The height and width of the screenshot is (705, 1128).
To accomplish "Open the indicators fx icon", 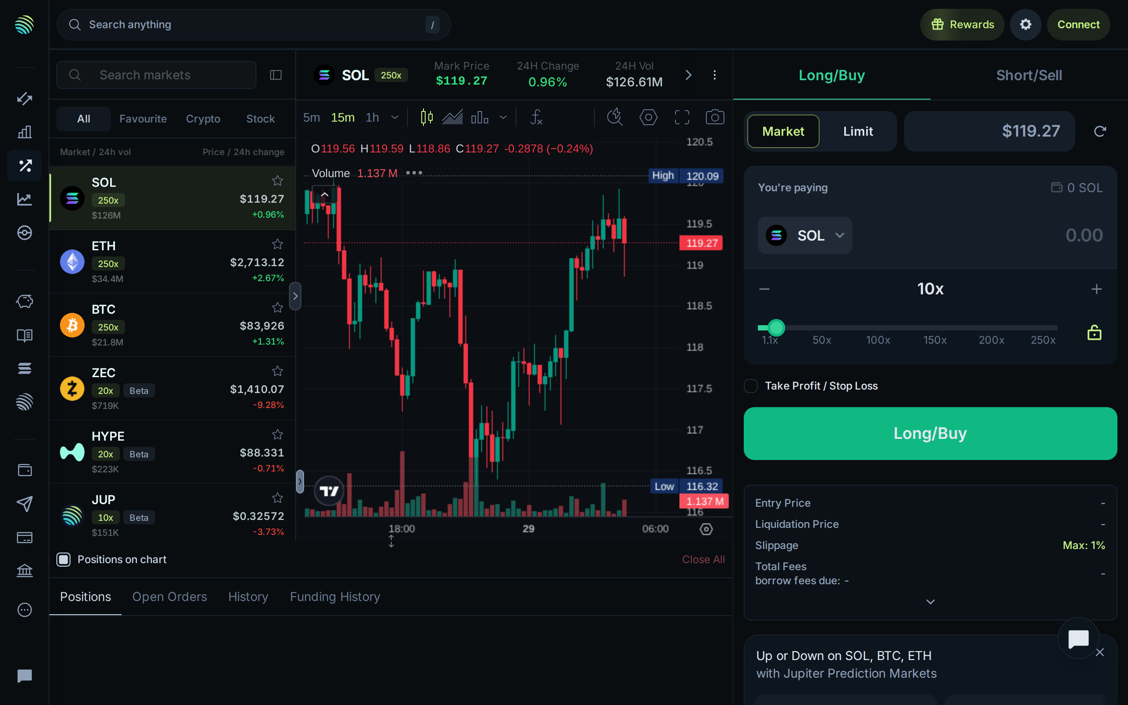I will click(x=536, y=117).
